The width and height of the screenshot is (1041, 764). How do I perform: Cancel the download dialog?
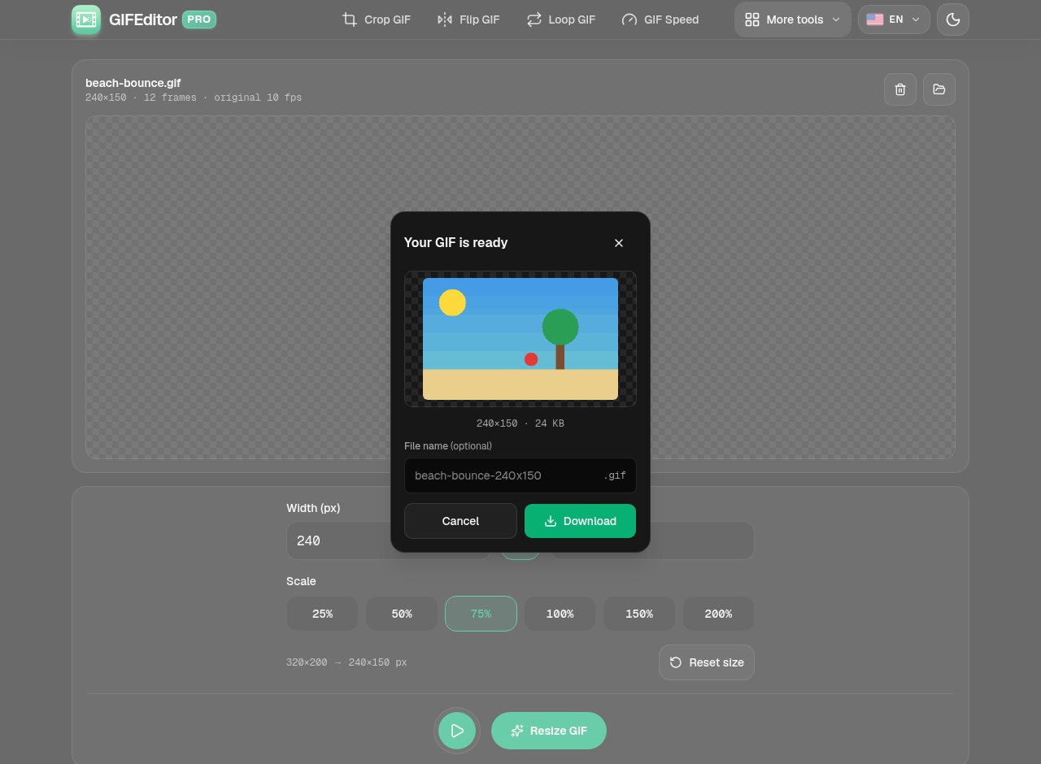click(x=460, y=521)
